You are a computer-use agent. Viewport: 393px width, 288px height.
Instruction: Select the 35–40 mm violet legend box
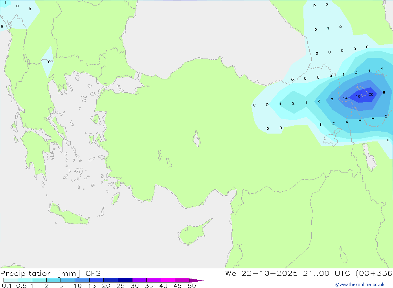[153, 280]
